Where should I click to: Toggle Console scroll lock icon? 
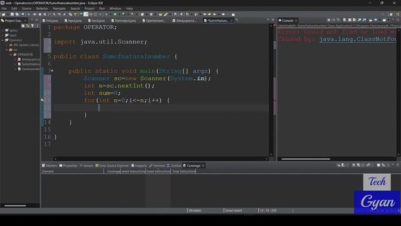350,20
